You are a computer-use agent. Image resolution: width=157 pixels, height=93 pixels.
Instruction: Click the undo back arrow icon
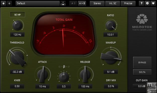pos(4,4)
